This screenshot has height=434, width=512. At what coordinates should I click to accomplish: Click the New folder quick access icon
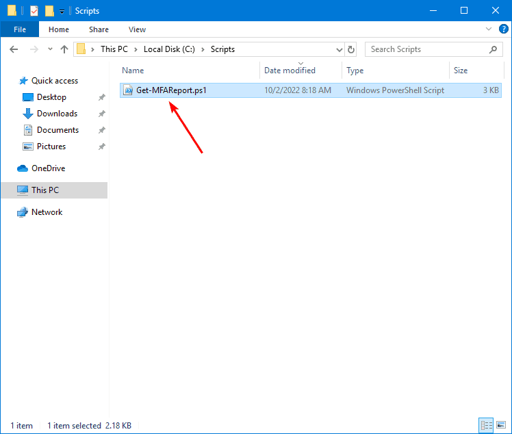tap(49, 11)
